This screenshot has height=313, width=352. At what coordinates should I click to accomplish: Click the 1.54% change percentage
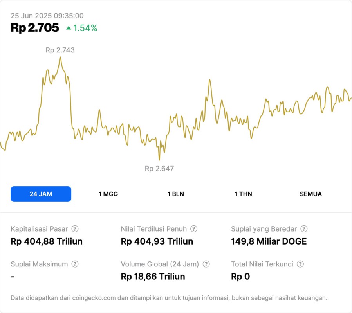point(85,28)
